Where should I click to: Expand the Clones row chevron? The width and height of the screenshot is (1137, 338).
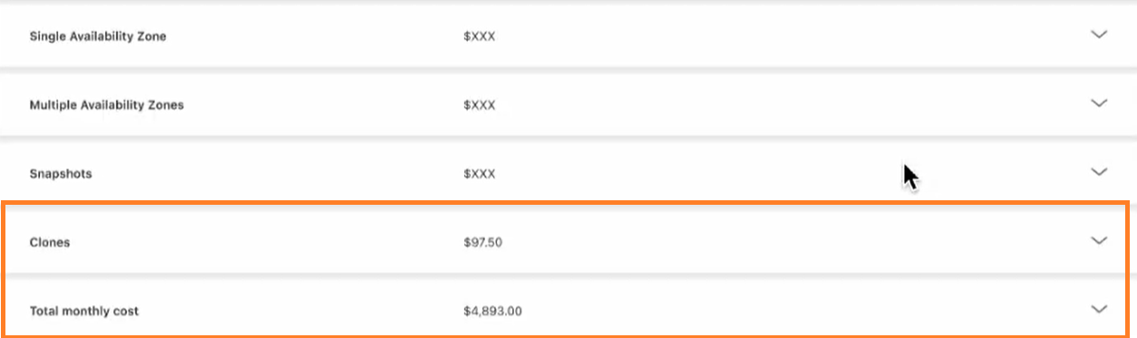click(x=1099, y=241)
